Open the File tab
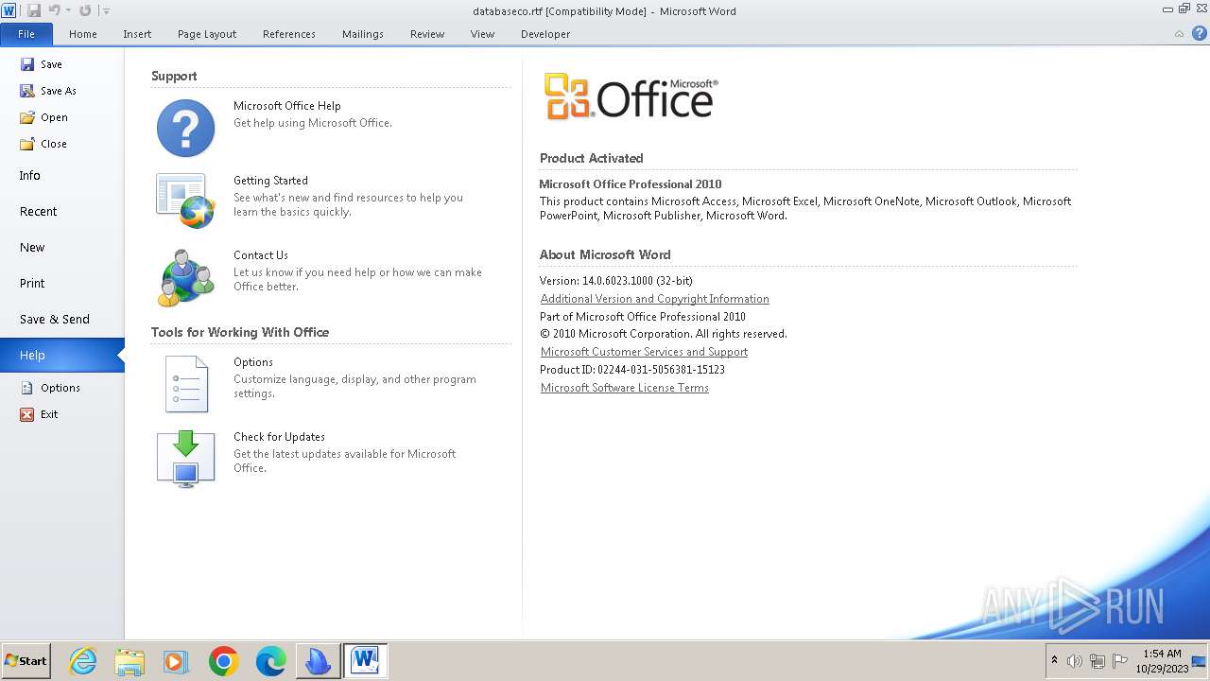Screen dimensions: 1210x681 coord(26,34)
